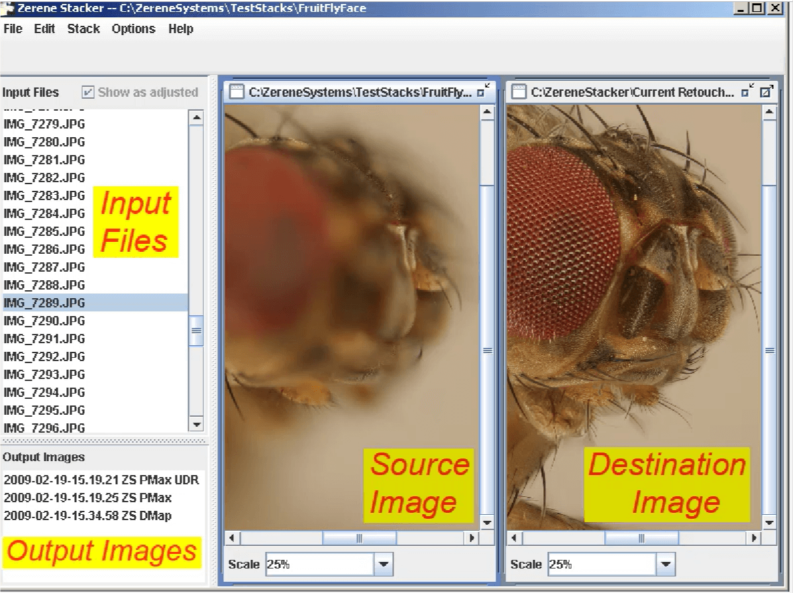793x593 pixels.
Task: Select IMG_7282.JPG in Input Files
Action: (95, 178)
